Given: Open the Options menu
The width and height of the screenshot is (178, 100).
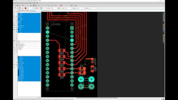Looking at the screenshot, I should click(x=30, y=3).
